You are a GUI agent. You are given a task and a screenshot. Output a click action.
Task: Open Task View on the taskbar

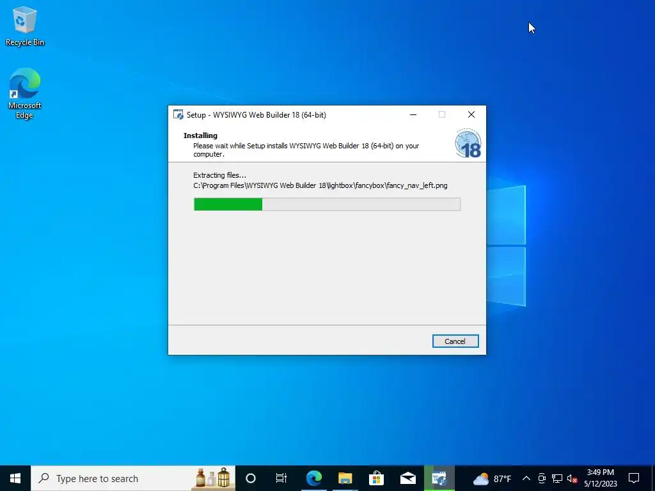[281, 478]
